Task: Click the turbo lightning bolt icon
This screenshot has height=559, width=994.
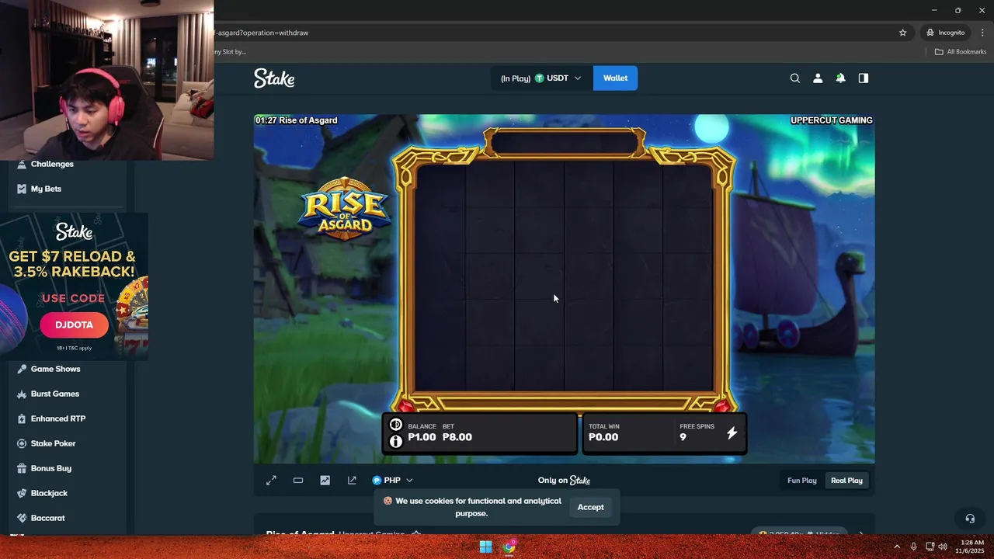Action: tap(732, 433)
